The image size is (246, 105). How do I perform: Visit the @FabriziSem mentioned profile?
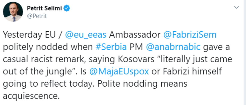190,35
